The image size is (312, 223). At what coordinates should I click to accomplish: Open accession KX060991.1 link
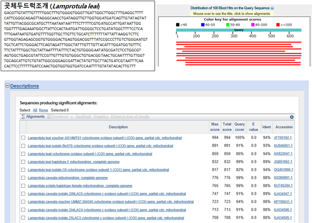pos(283,177)
